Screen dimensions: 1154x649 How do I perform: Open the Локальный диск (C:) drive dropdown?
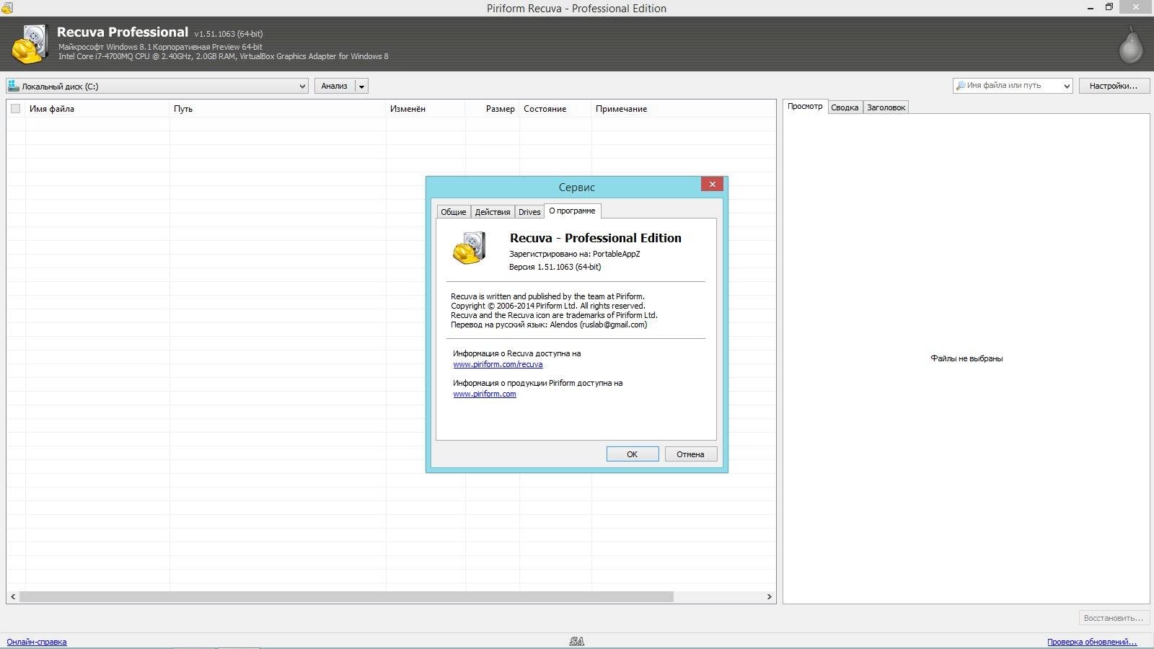[157, 86]
